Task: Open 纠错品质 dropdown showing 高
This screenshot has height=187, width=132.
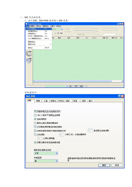Action: pyautogui.click(x=46, y=161)
